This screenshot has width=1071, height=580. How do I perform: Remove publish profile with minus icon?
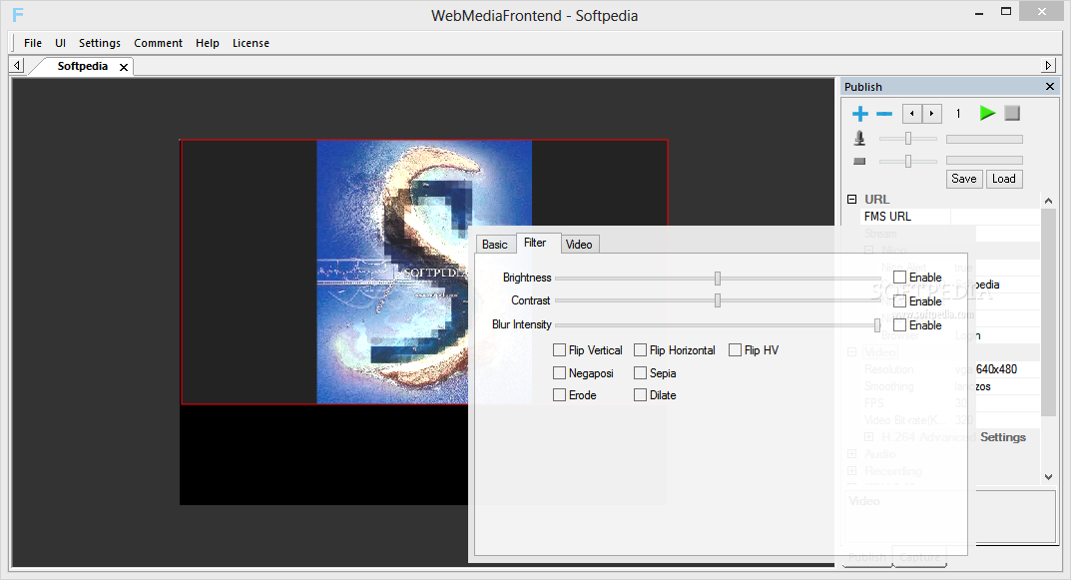(x=884, y=114)
